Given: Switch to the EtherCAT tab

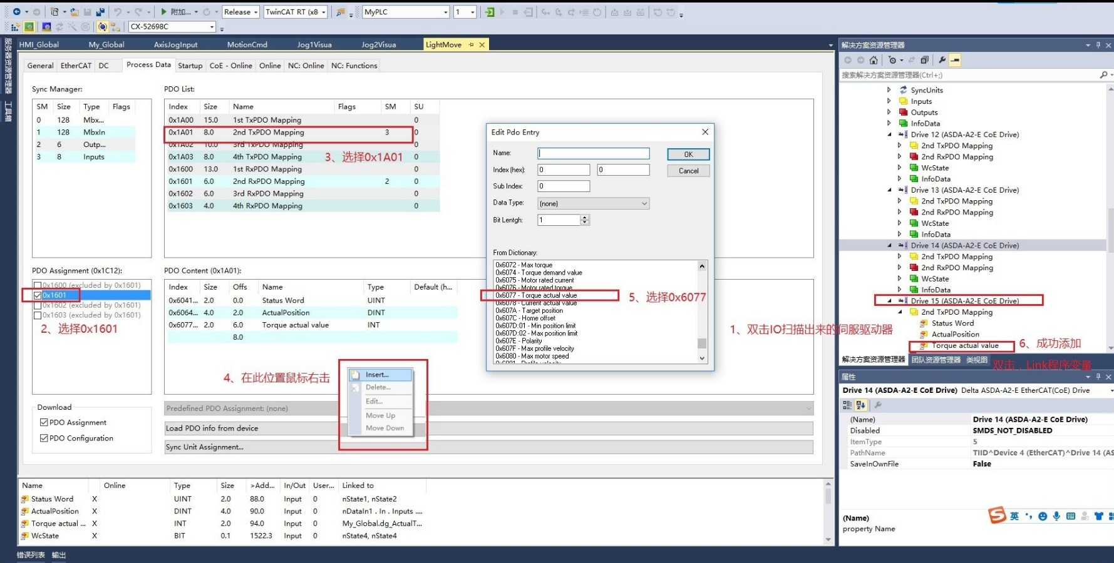Looking at the screenshot, I should 76,66.
